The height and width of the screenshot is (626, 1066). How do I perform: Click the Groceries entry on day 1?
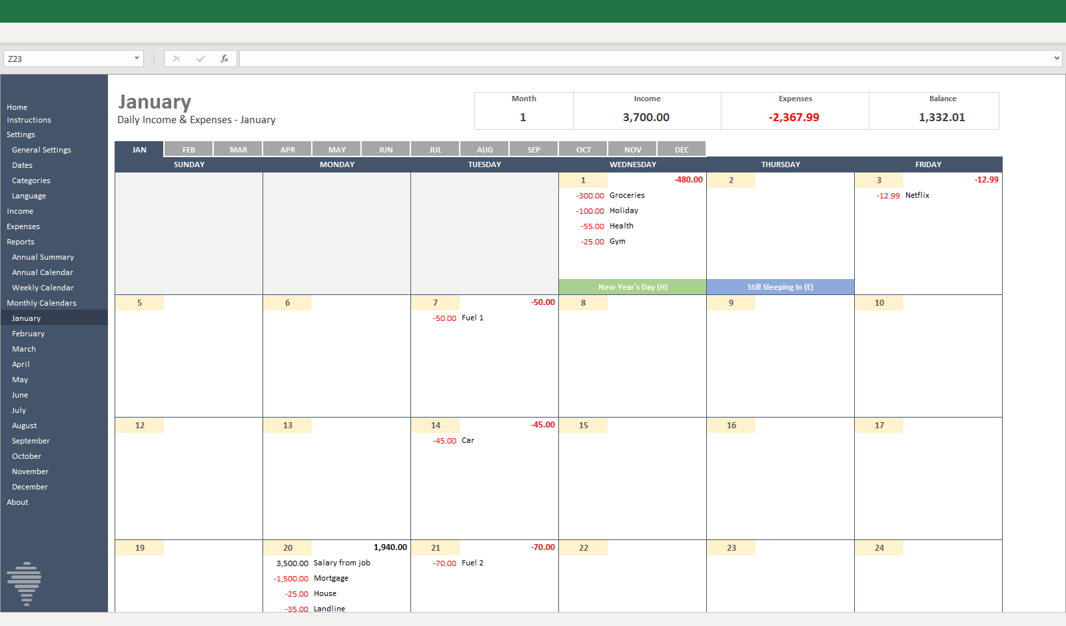pyautogui.click(x=627, y=195)
